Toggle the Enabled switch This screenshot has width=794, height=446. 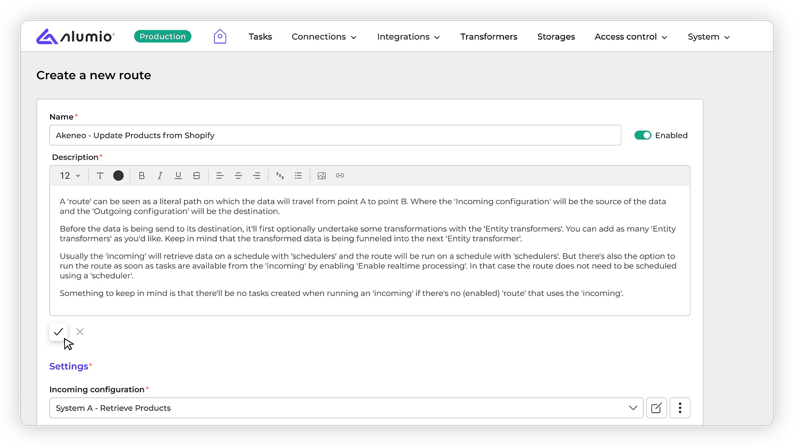(x=643, y=136)
